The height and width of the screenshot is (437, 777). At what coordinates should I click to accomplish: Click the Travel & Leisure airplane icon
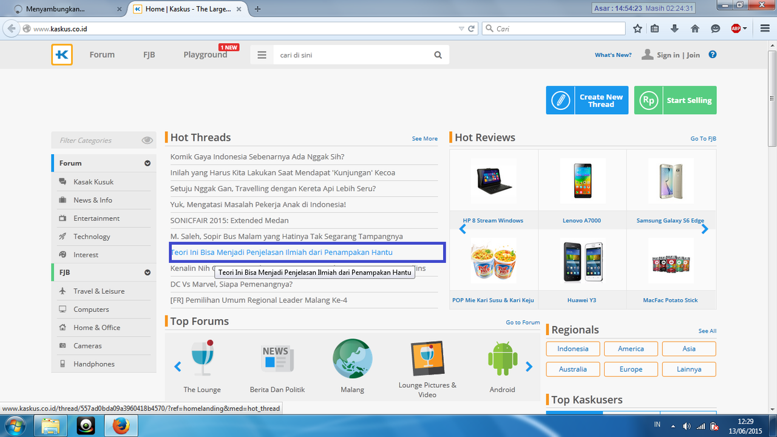tap(63, 291)
